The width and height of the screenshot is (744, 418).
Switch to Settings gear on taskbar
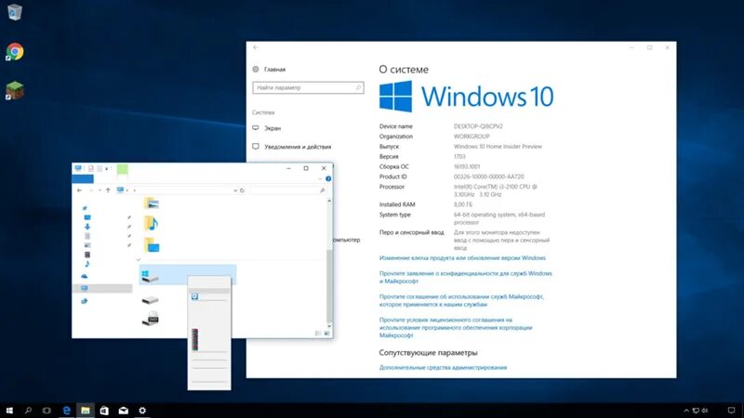tap(142, 411)
